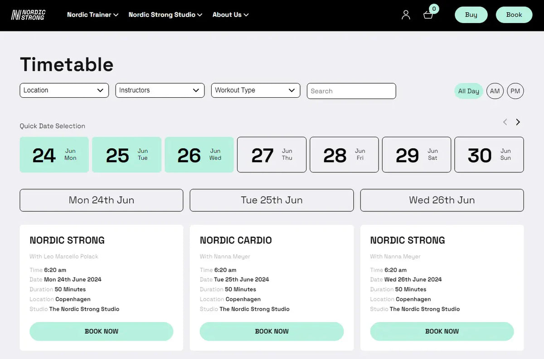
Task: Open the Instructors dropdown
Action: 160,90
